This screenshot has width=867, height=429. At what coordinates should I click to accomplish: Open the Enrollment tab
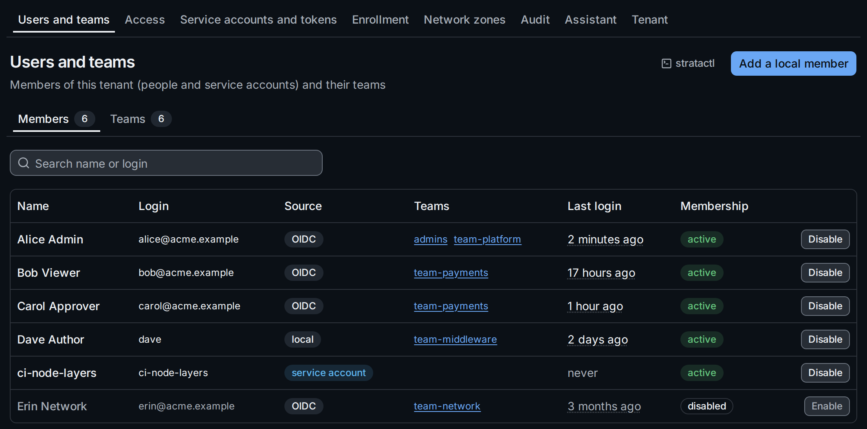380,20
